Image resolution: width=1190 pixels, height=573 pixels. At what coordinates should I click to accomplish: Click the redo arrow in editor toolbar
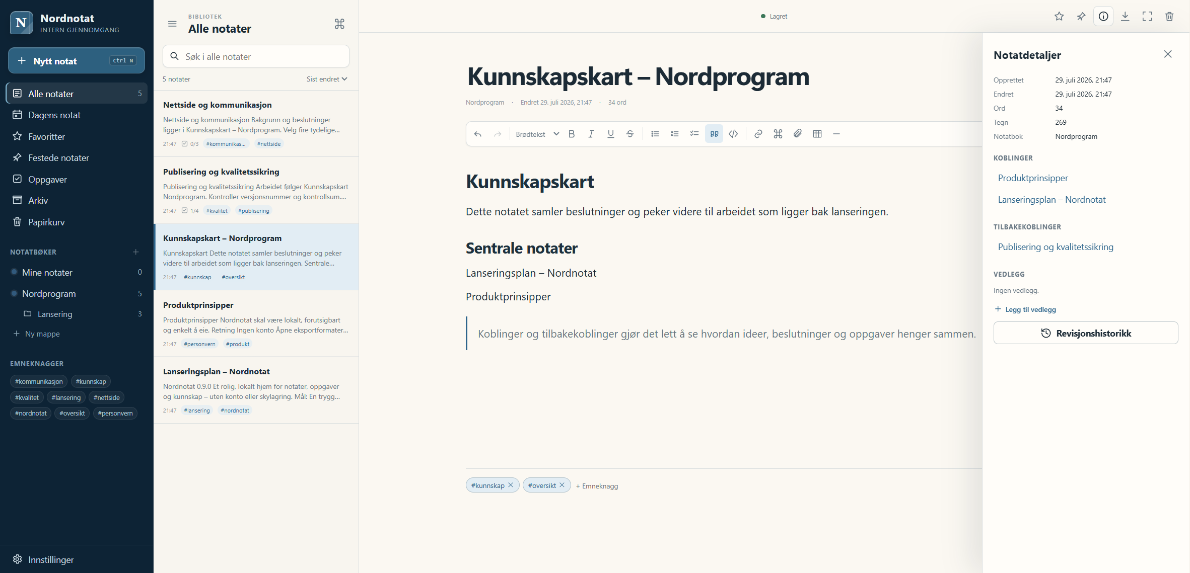[x=498, y=134]
